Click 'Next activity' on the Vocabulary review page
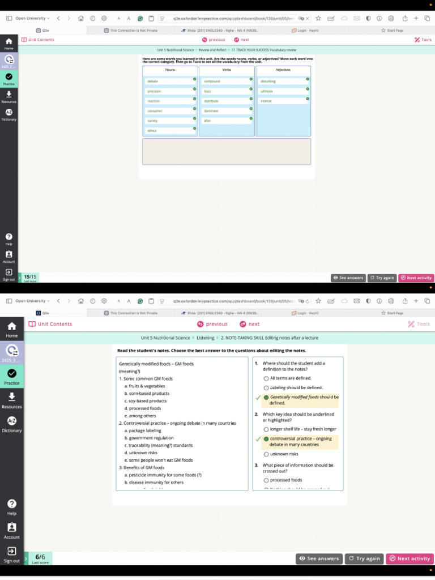Viewport: 435px width, 580px height. click(x=416, y=278)
